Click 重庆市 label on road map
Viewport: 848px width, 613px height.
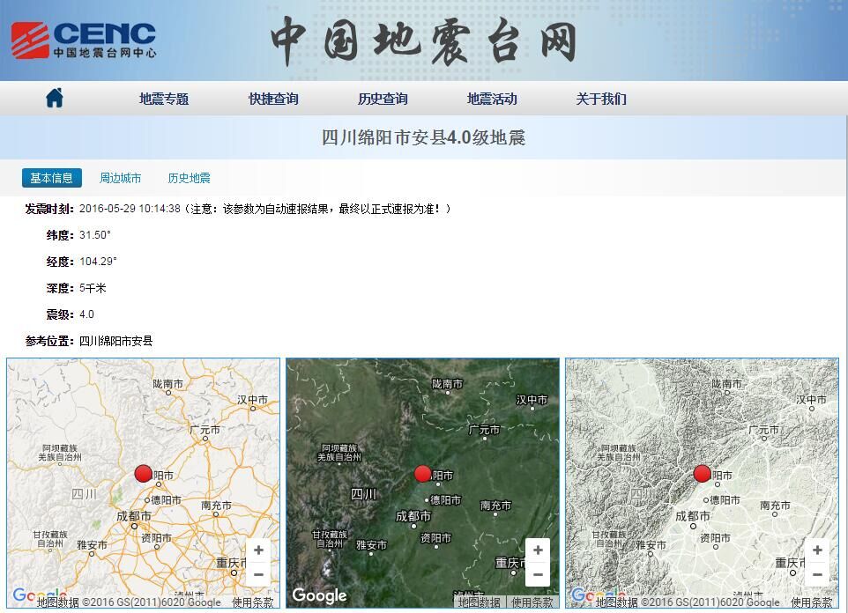coord(232,563)
